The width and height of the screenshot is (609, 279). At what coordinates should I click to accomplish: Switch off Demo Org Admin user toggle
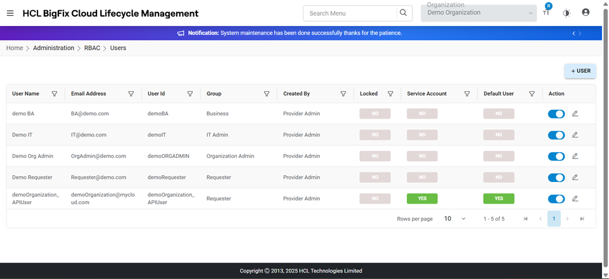click(556, 156)
